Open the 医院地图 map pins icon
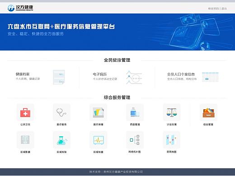 172,140
